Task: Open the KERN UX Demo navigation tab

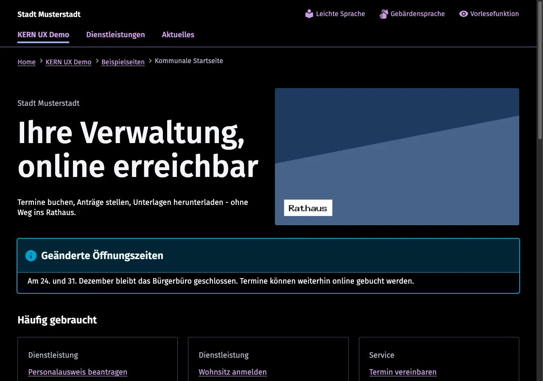Action: coord(43,35)
